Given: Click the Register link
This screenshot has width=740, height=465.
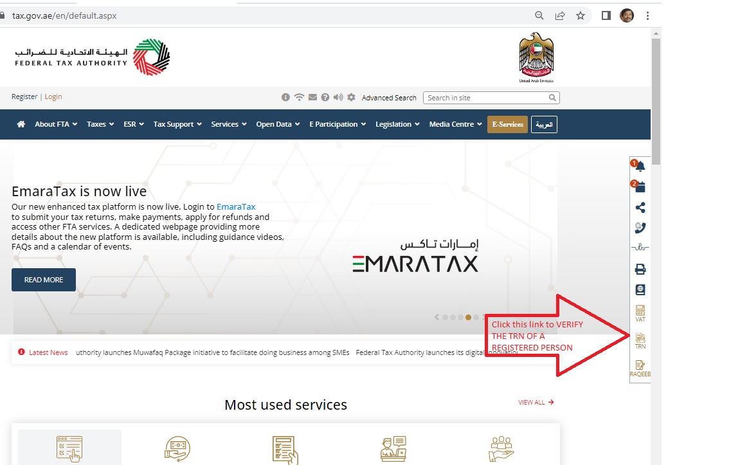Looking at the screenshot, I should pos(24,96).
